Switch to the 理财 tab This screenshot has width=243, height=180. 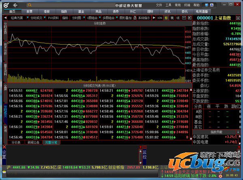coord(150,11)
